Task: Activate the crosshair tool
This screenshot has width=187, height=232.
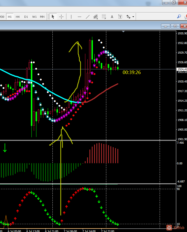Action: 61,17
